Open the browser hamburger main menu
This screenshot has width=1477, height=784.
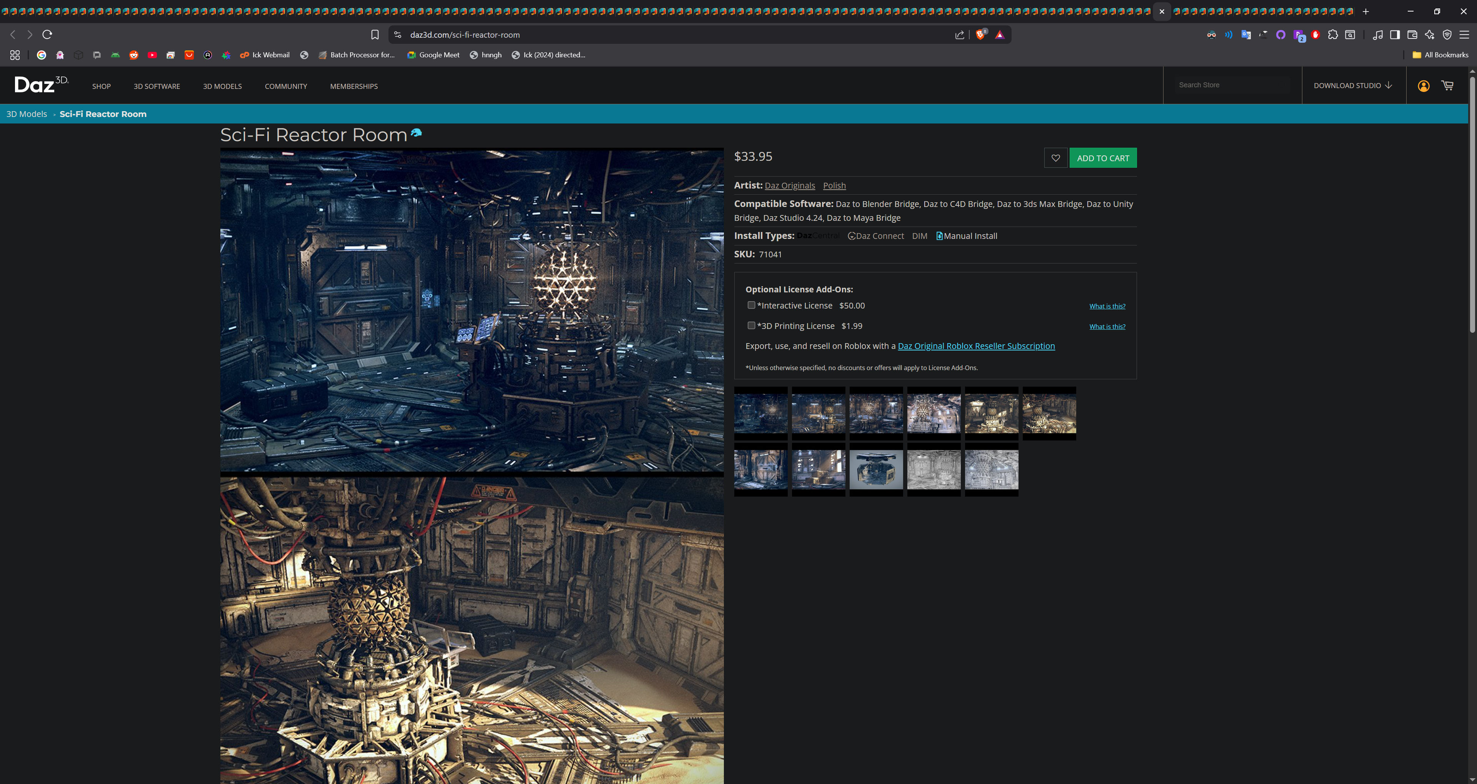[x=1464, y=34]
